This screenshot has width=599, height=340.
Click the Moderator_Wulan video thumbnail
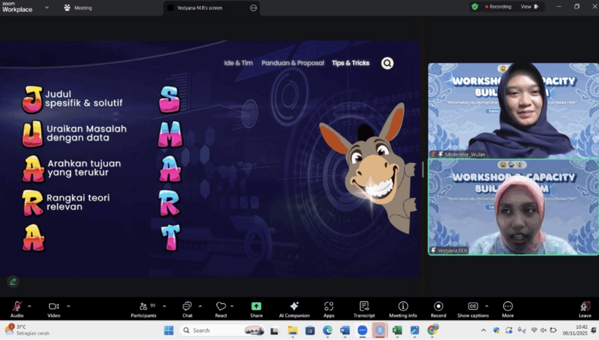point(513,110)
